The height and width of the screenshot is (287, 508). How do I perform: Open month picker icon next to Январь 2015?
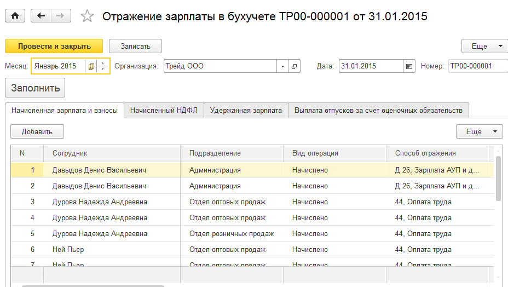pyautogui.click(x=91, y=66)
